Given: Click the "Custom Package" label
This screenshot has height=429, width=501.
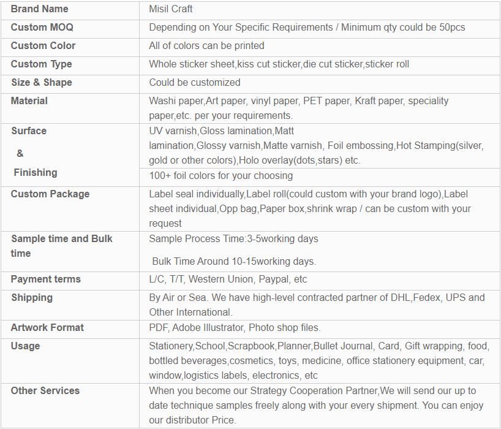Looking at the screenshot, I should click(50, 194).
